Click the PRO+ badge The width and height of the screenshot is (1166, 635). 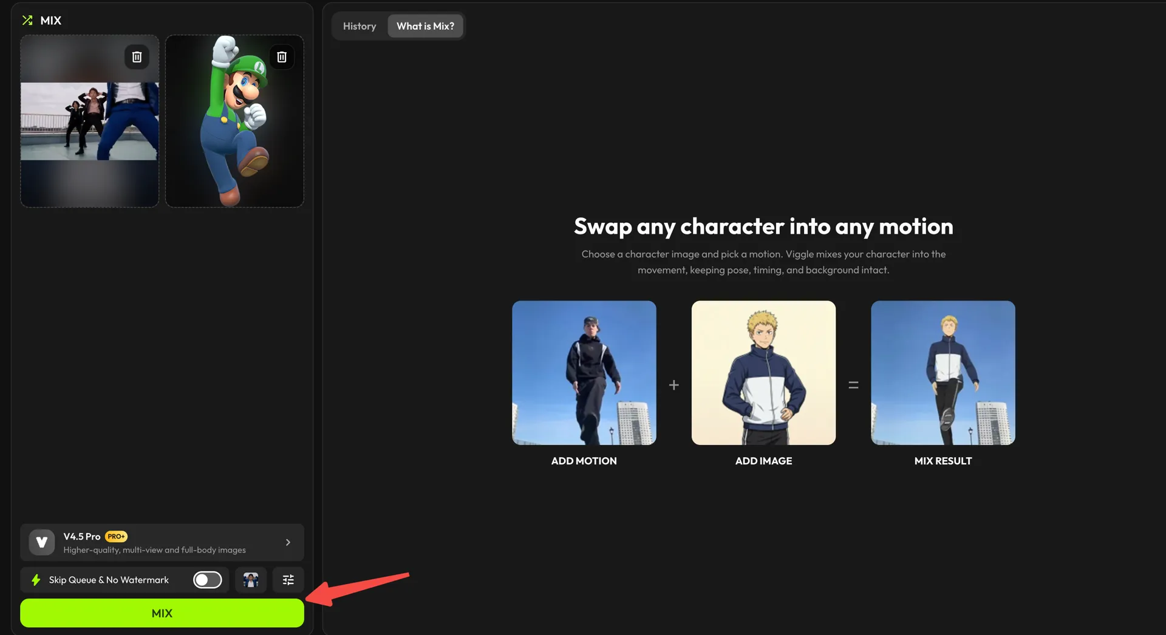116,537
